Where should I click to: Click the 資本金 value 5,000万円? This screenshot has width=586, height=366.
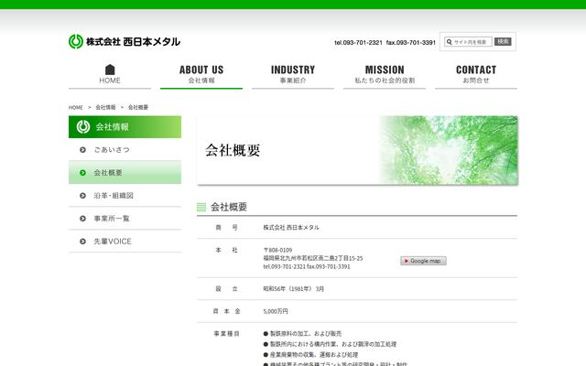click(276, 311)
